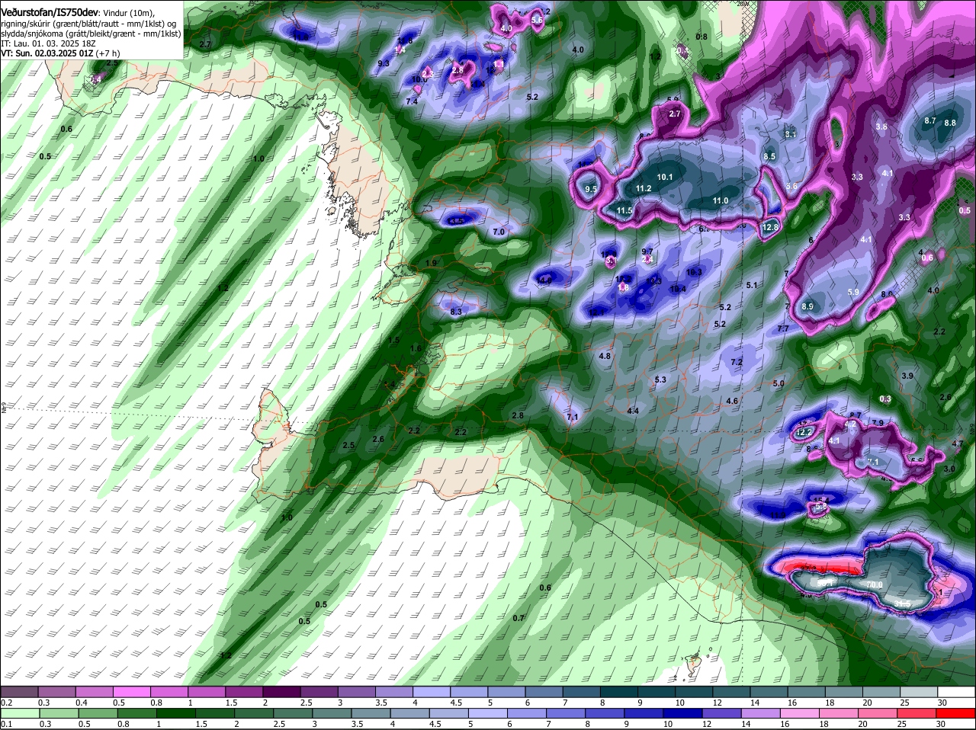Click the 8.5 map value
976x730 pixels.
pyautogui.click(x=769, y=156)
